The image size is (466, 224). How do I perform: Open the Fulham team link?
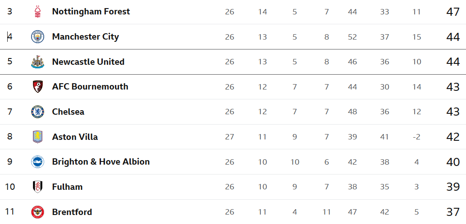[67, 187]
